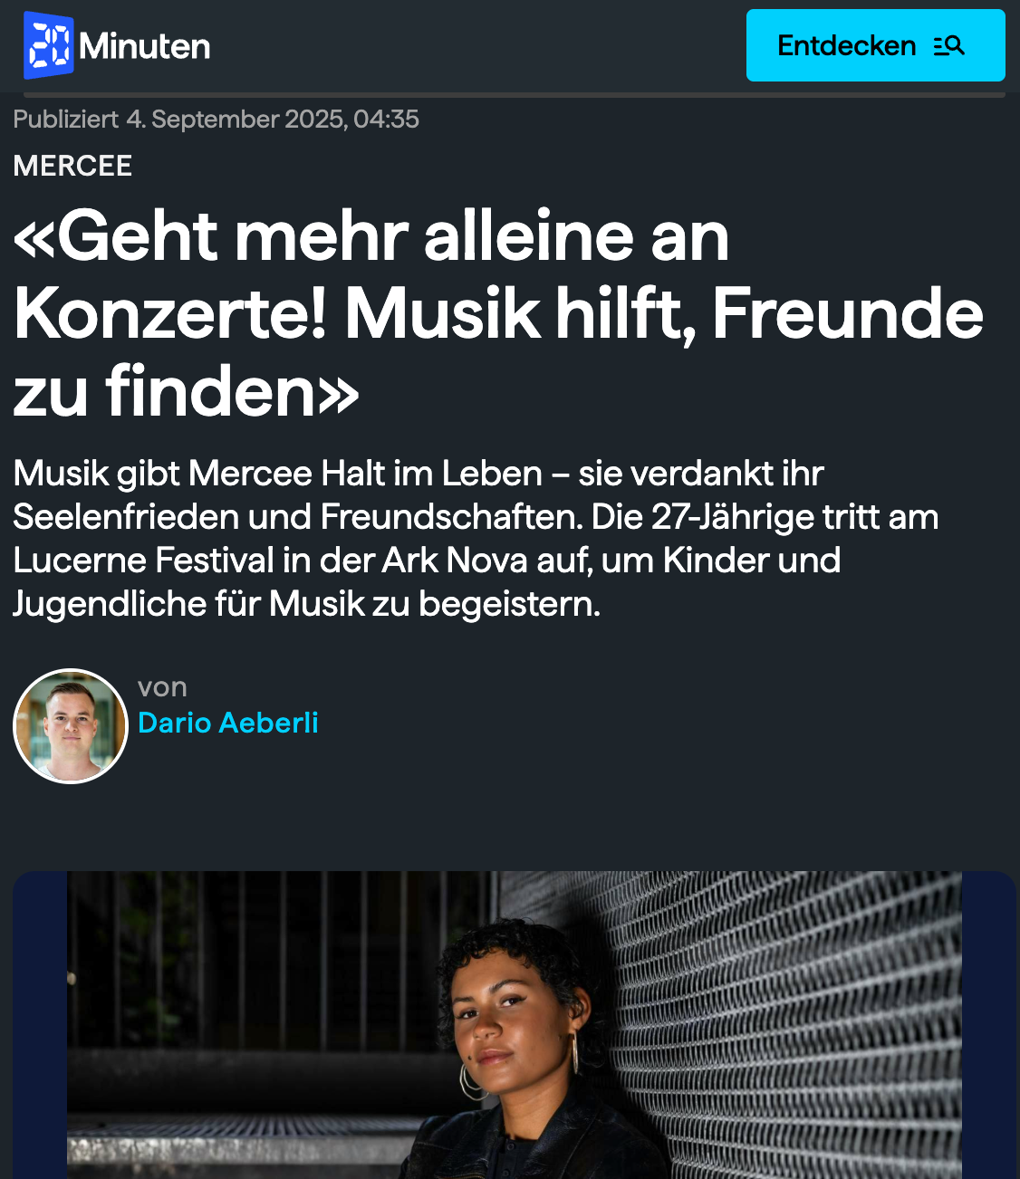This screenshot has height=1179, width=1020.
Task: Click the magnifier list icon in Entdecken
Action: click(949, 45)
